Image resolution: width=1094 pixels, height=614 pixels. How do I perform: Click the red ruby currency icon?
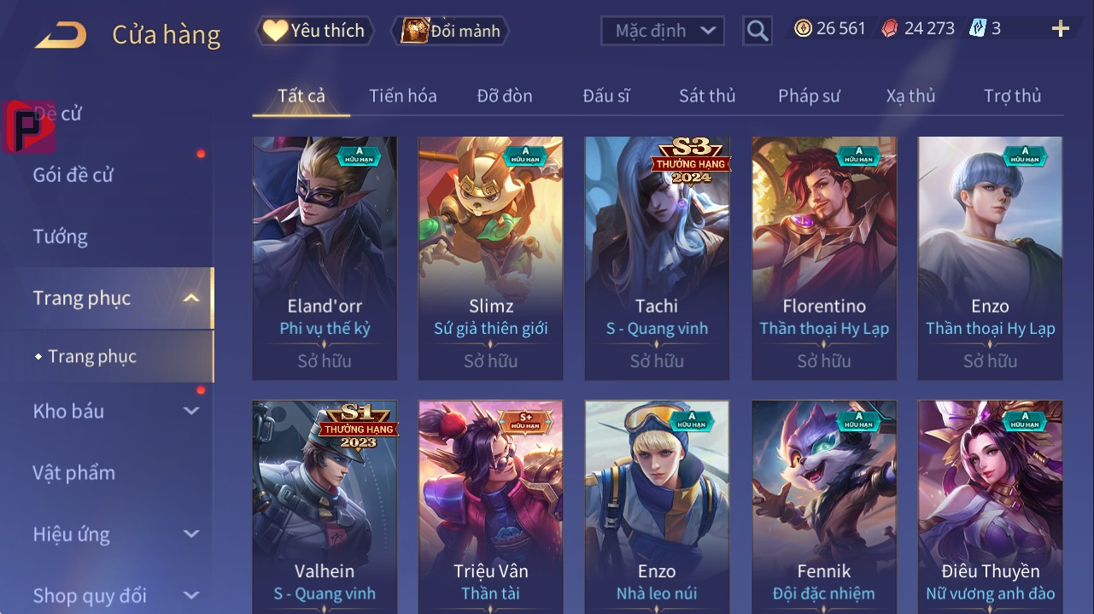tap(890, 28)
